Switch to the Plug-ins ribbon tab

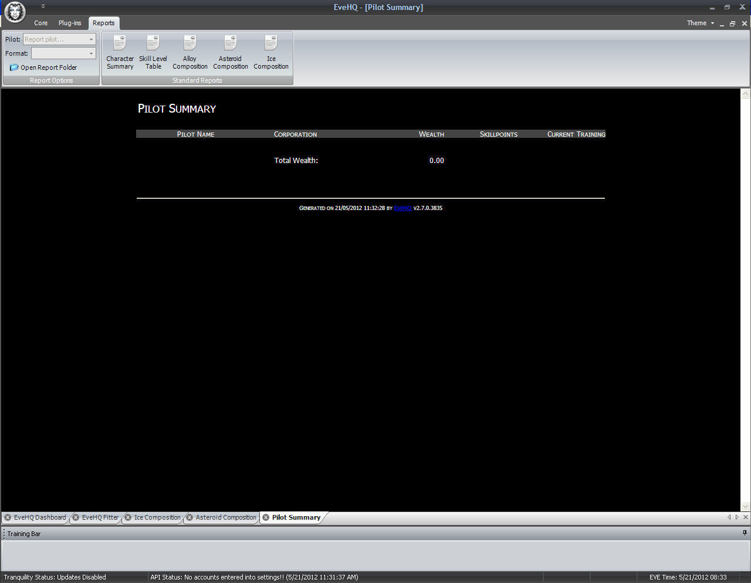[x=70, y=23]
